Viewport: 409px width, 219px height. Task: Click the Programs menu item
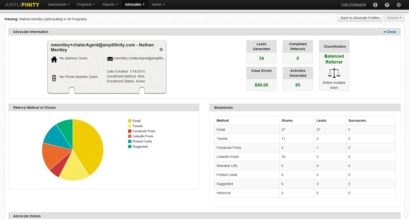[86, 5]
